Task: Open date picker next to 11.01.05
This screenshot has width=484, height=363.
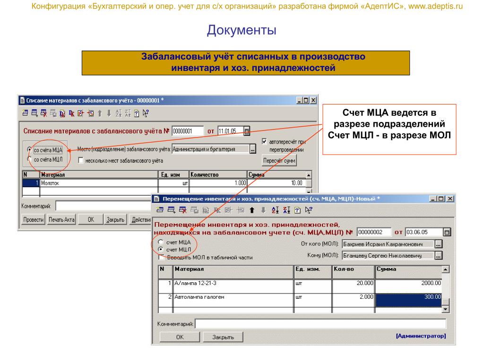Action: (x=247, y=131)
